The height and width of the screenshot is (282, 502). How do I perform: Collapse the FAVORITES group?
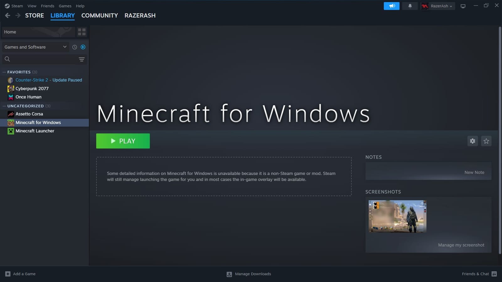coord(4,72)
